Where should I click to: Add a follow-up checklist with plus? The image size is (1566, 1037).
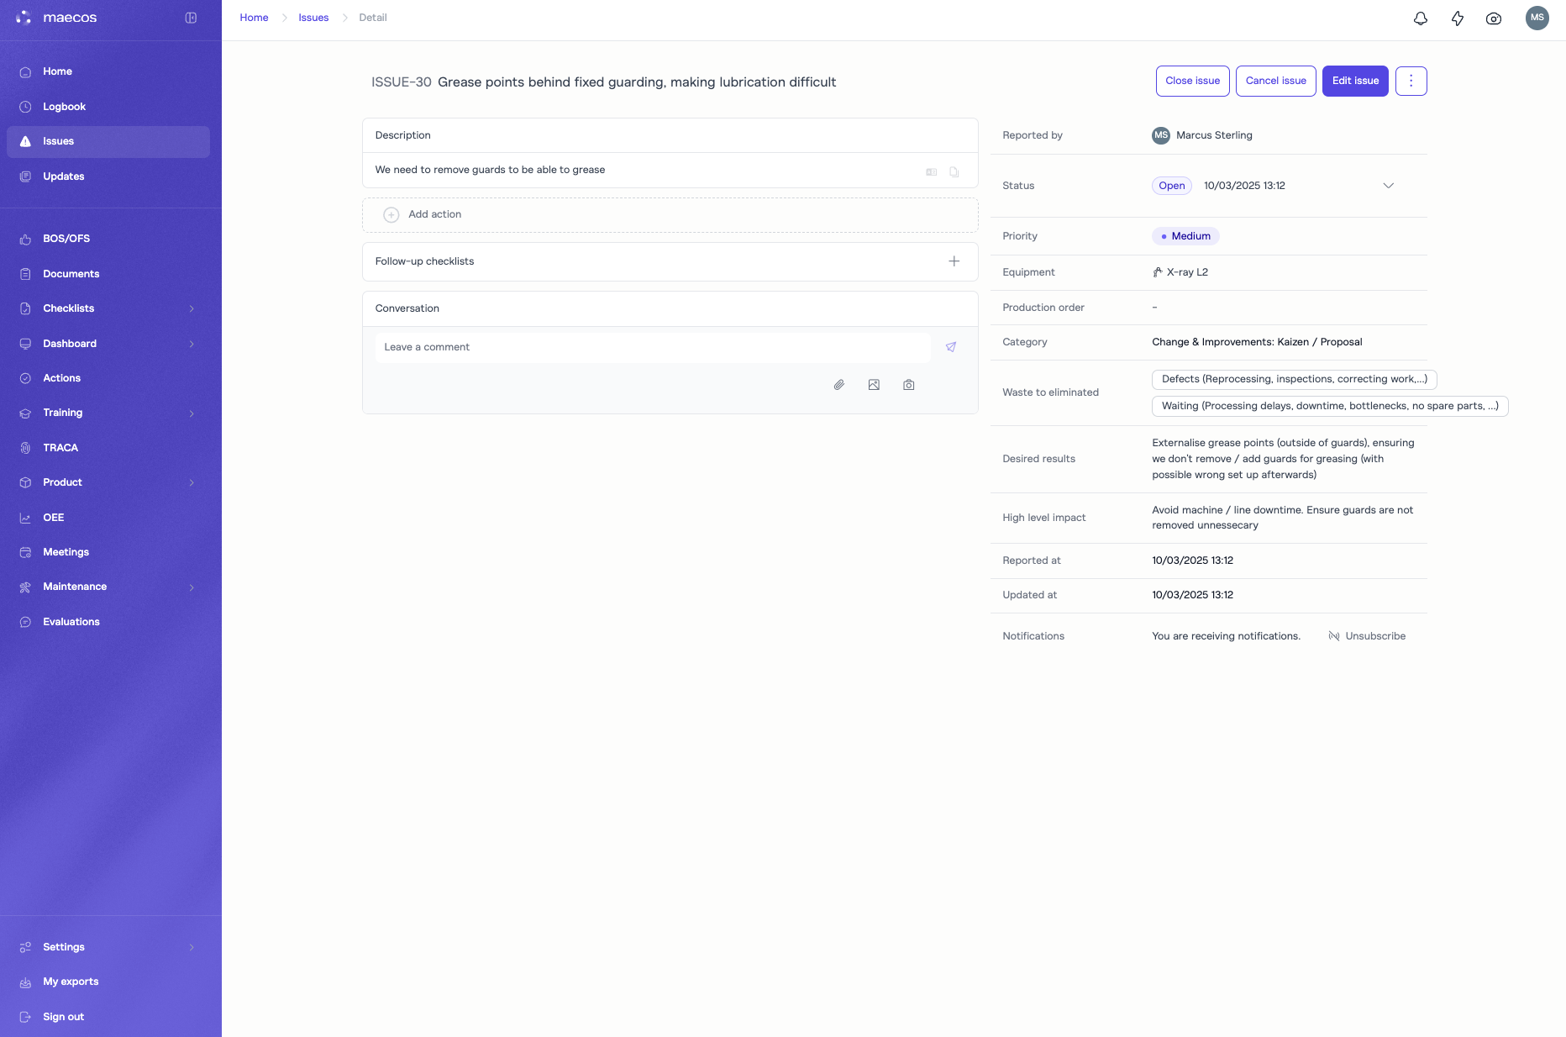click(x=954, y=261)
